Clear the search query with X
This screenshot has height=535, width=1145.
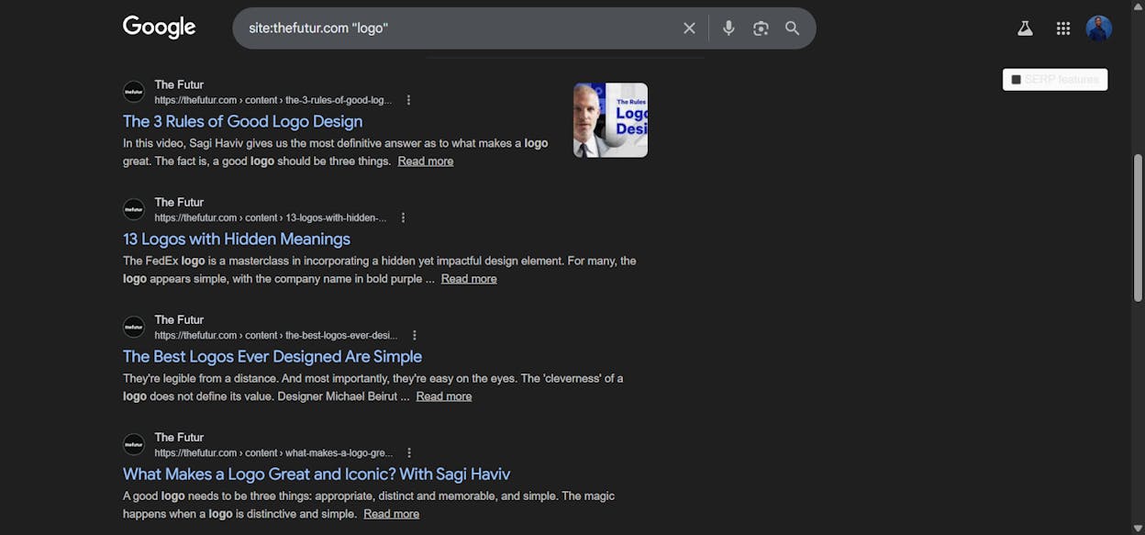(689, 28)
